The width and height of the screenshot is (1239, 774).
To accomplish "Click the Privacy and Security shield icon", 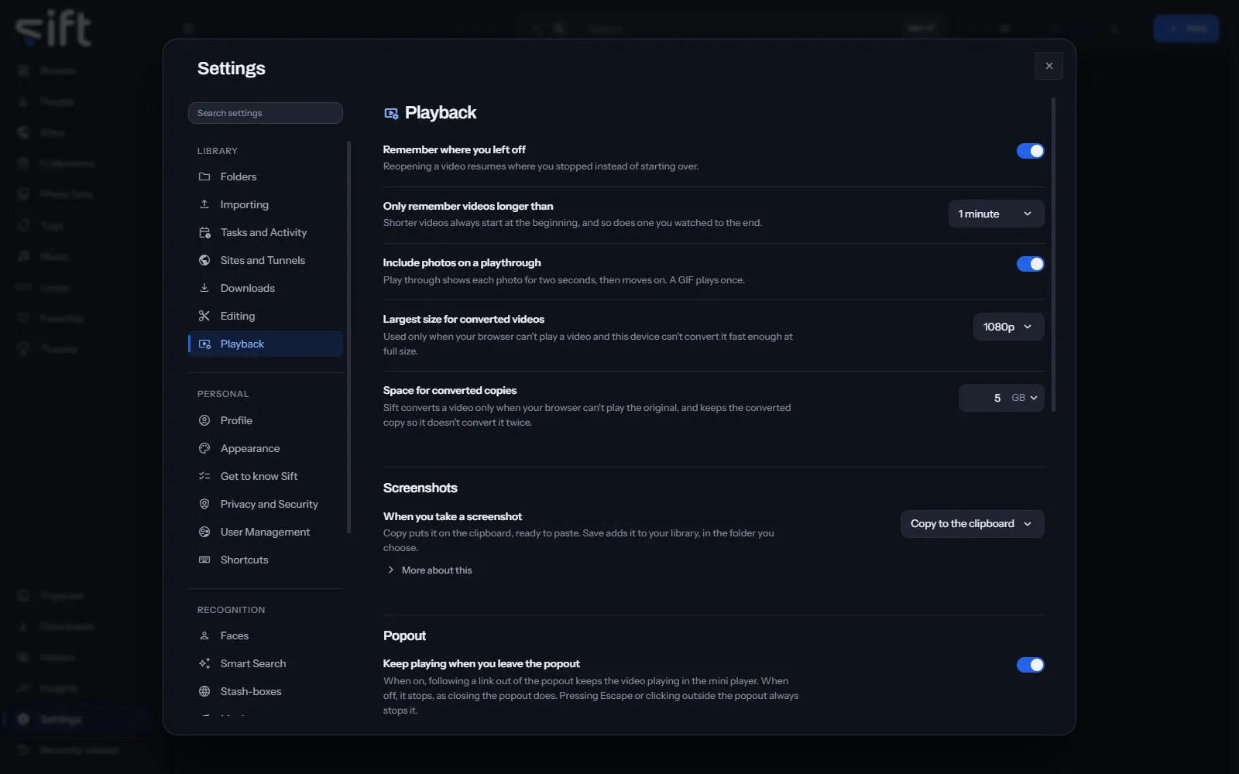I will [x=204, y=504].
